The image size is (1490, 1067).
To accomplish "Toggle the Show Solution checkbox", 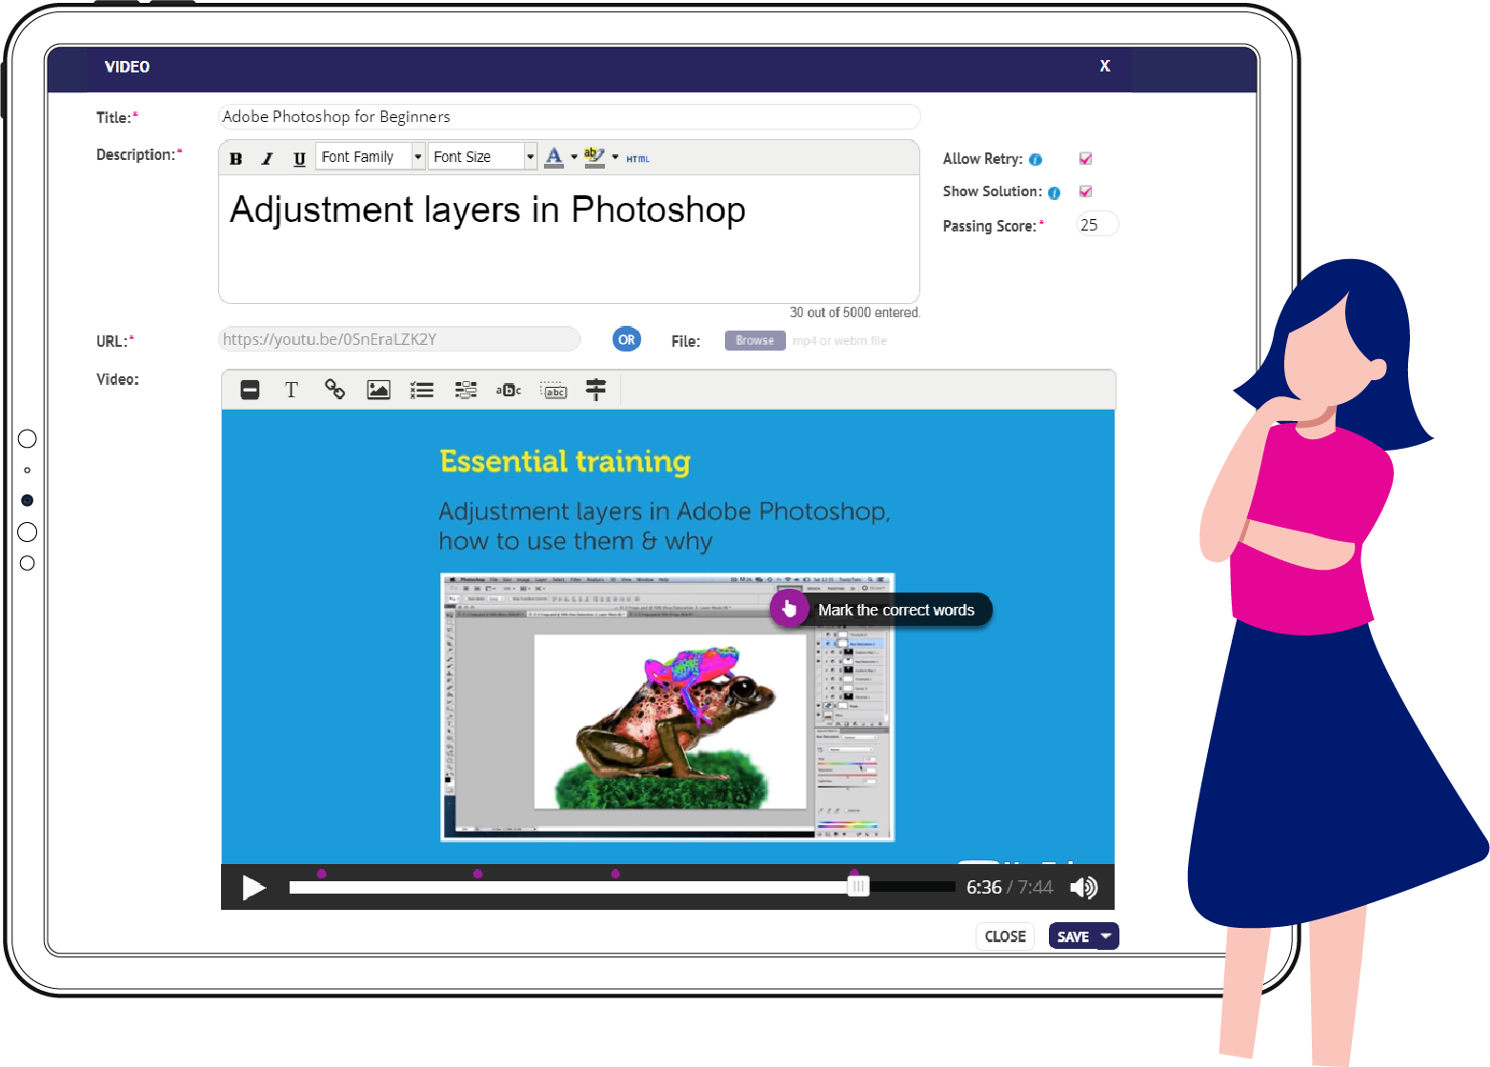I will (x=1085, y=191).
